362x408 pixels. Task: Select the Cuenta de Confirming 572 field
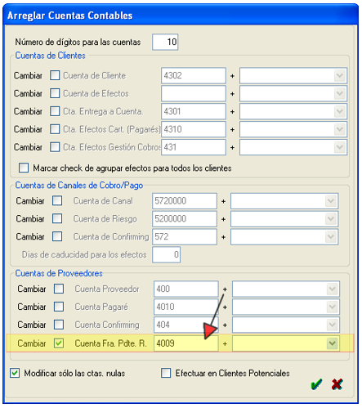(x=185, y=236)
